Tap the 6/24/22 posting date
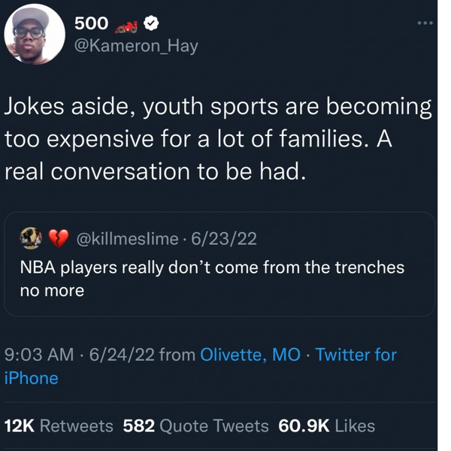 [122, 354]
